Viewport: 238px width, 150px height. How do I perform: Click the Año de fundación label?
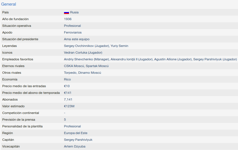click(x=15, y=19)
